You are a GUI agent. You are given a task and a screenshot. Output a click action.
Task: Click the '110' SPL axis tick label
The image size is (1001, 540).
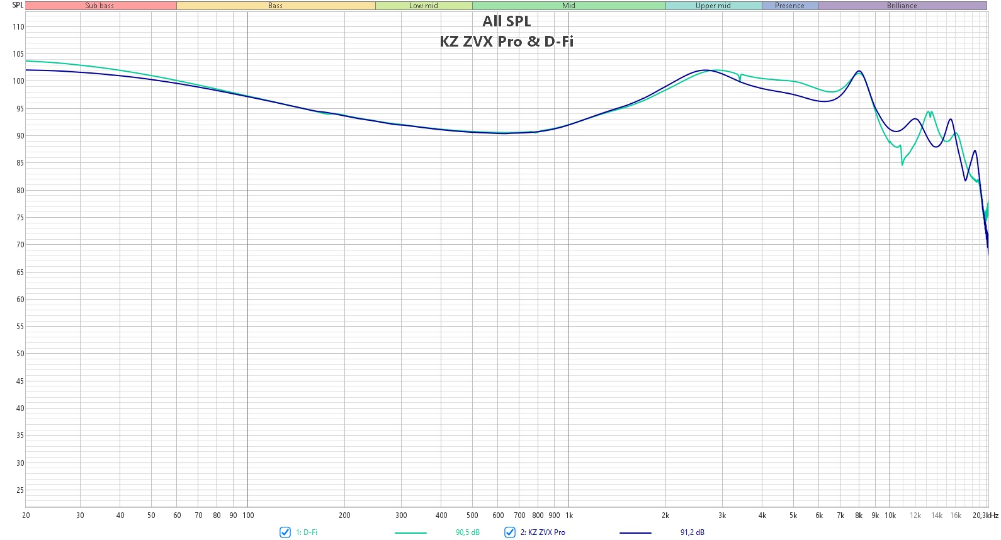click(18, 27)
